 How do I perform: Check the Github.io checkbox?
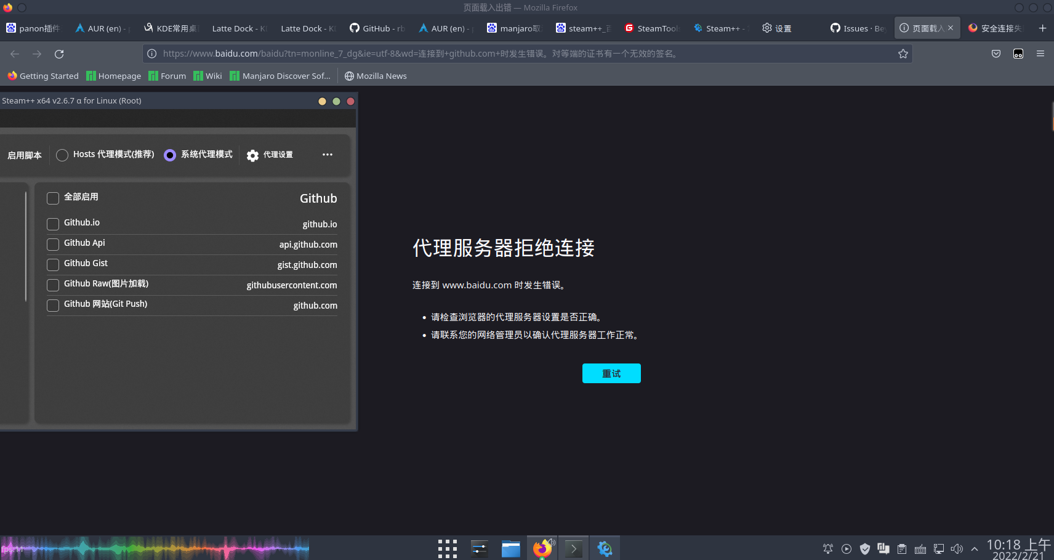[53, 224]
